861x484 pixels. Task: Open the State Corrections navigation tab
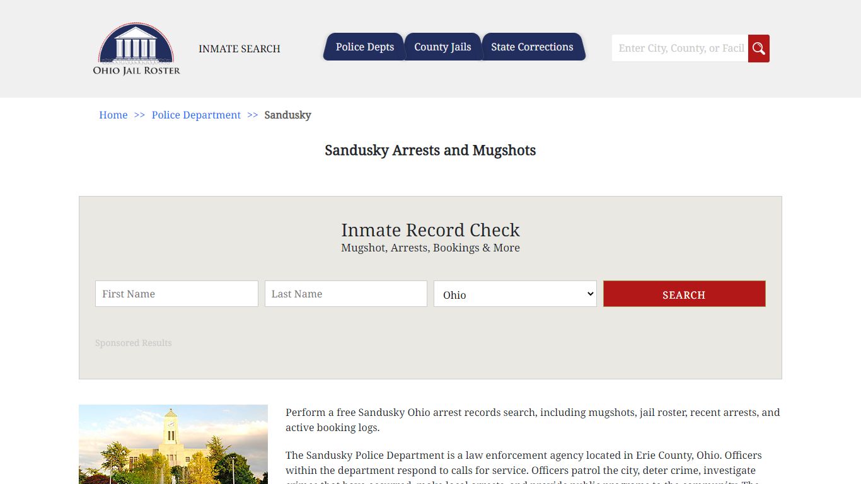pyautogui.click(x=533, y=47)
